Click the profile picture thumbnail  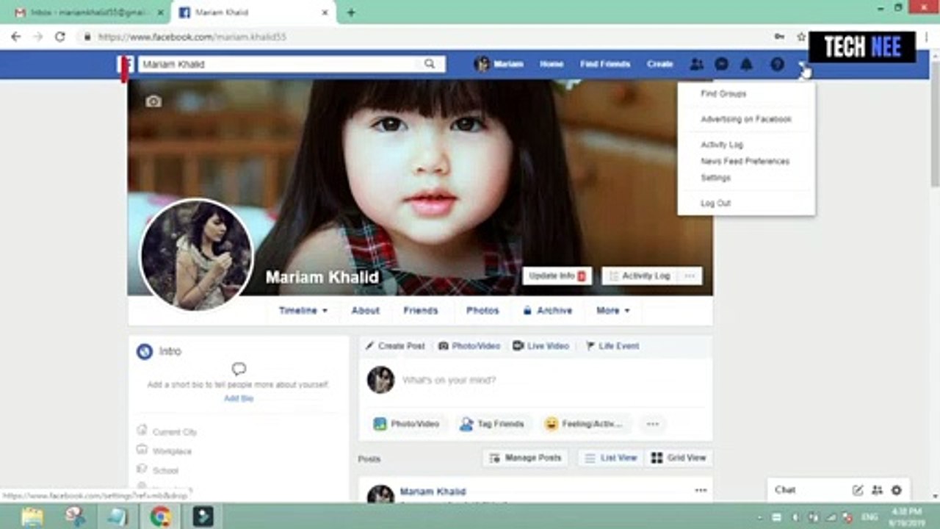click(x=196, y=255)
